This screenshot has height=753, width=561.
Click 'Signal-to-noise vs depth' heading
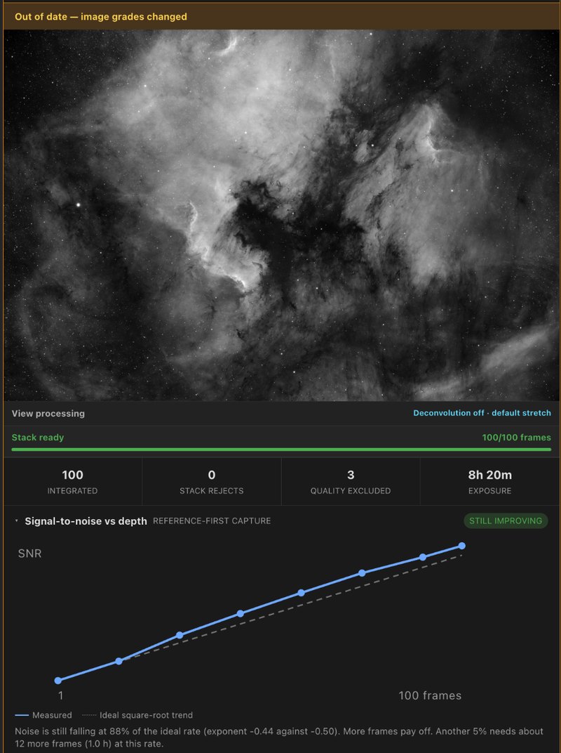pos(86,521)
